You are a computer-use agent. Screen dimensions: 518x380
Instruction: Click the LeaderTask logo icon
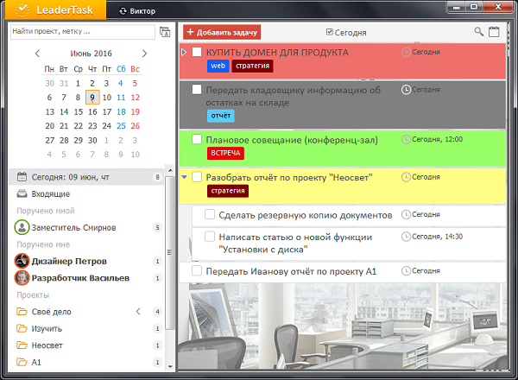click(x=22, y=9)
